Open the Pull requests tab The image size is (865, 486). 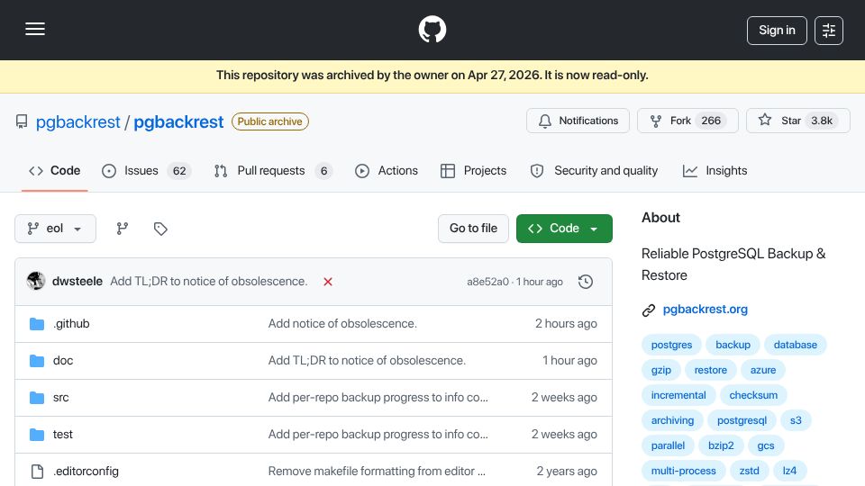click(273, 171)
